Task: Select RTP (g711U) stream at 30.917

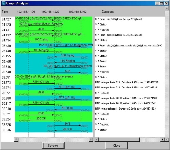Action: (41, 103)
